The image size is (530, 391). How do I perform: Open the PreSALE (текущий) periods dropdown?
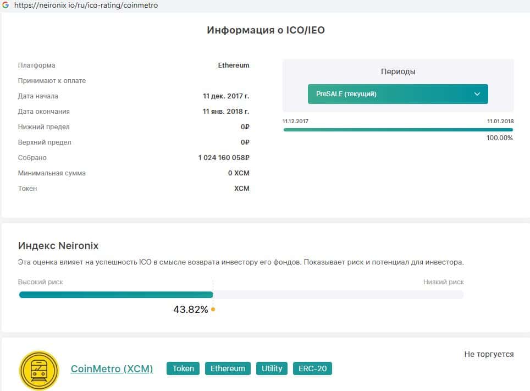398,94
